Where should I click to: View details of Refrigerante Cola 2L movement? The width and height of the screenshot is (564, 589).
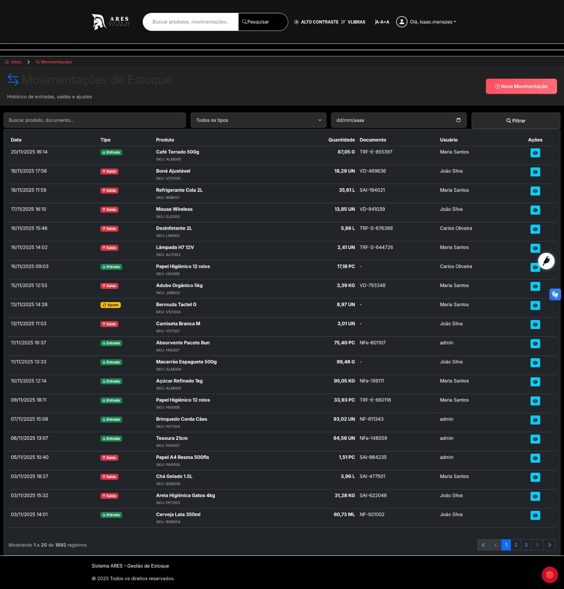pos(535,191)
